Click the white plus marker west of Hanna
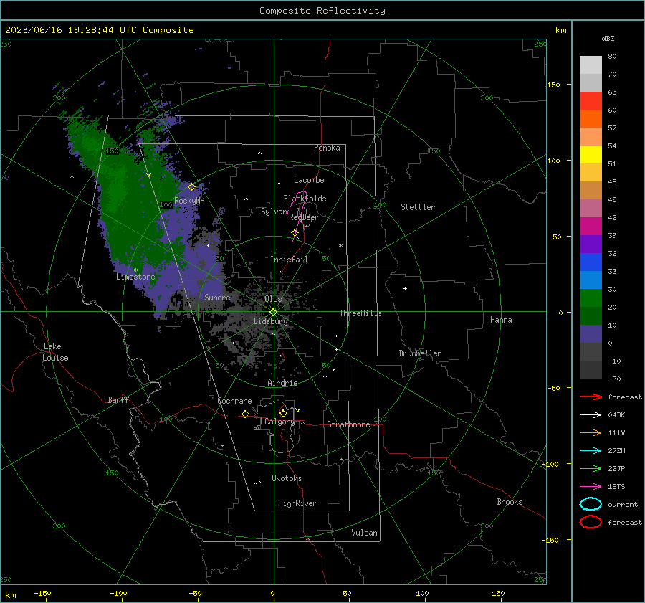Screen dimensions: 645x603 (405, 288)
